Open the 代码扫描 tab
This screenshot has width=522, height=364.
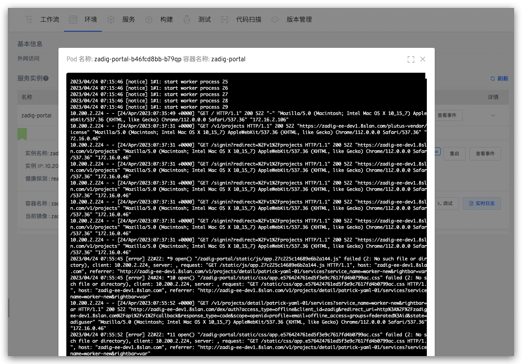point(248,19)
